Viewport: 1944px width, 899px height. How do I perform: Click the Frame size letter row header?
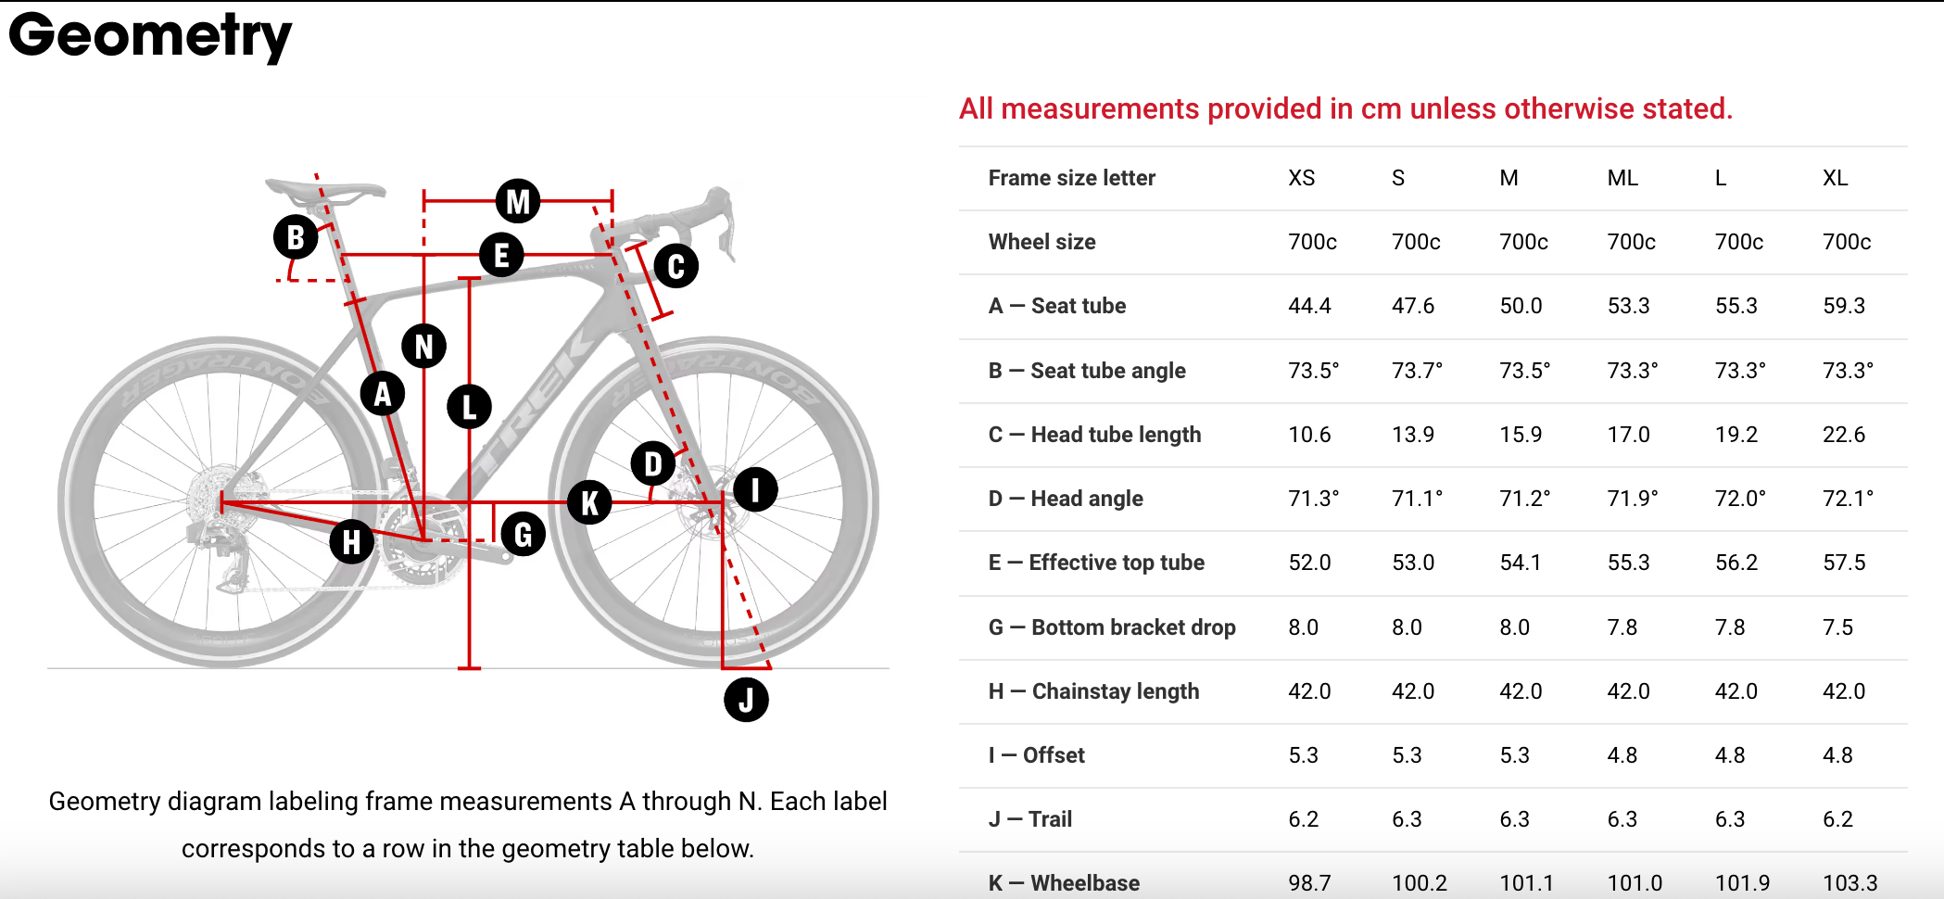(1071, 178)
